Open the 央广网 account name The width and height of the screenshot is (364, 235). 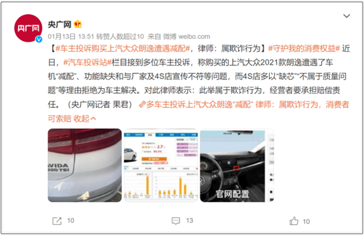tap(59, 24)
